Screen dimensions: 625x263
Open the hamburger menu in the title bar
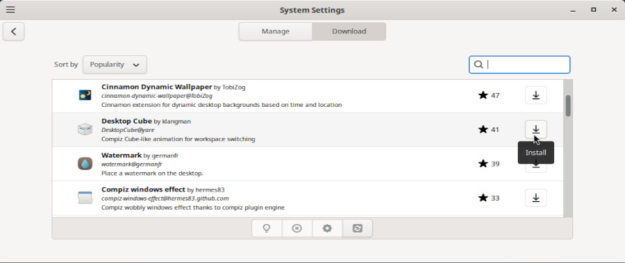click(10, 10)
